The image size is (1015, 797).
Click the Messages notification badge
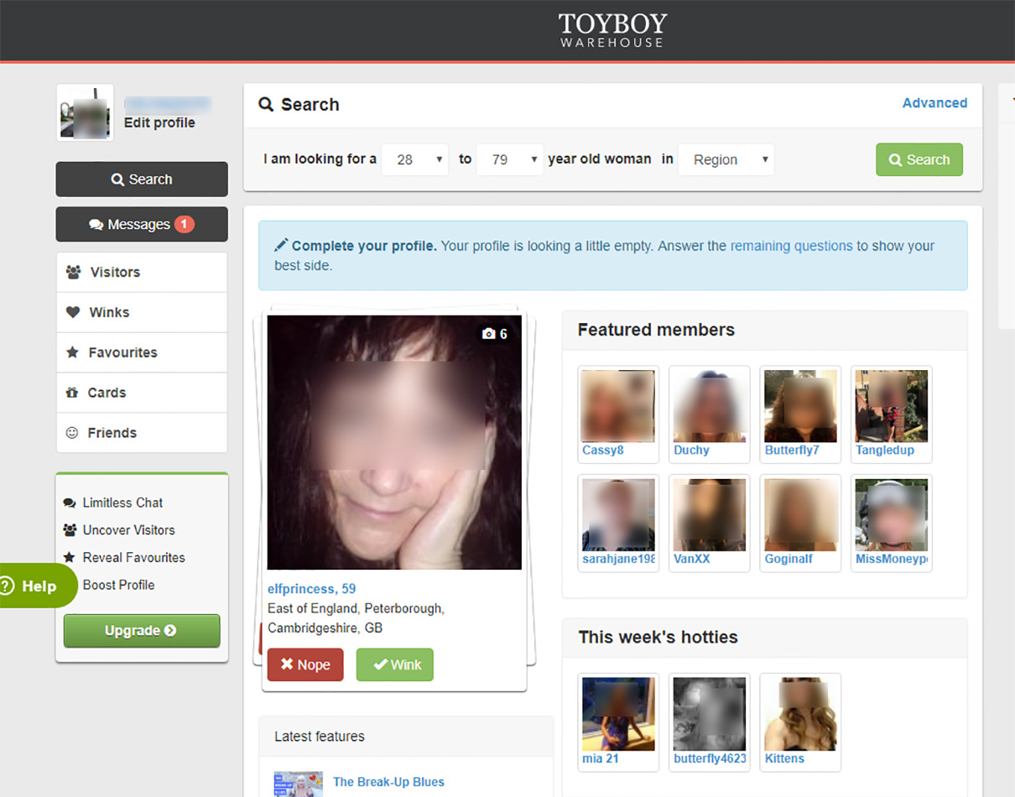(185, 224)
